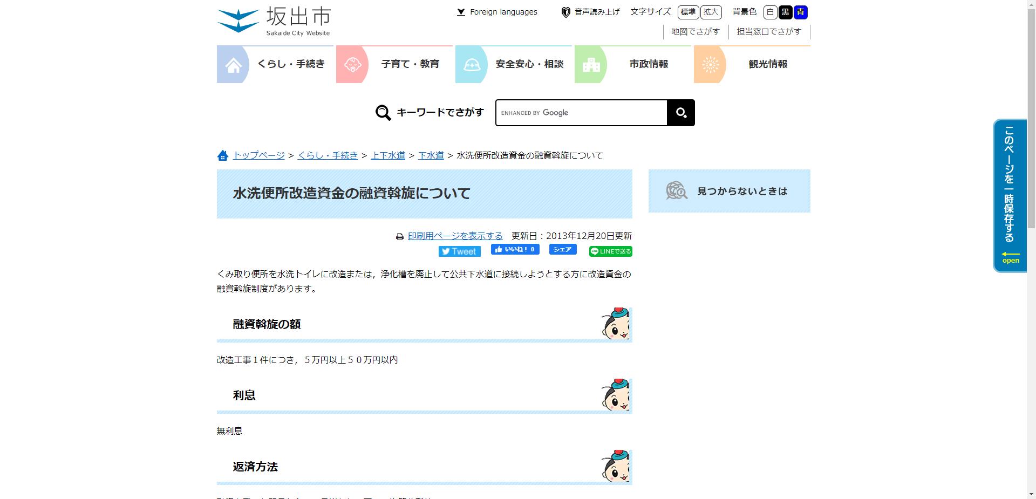The height and width of the screenshot is (499, 1036).
Task: Open the 印刷用ページを表示する link
Action: point(454,236)
